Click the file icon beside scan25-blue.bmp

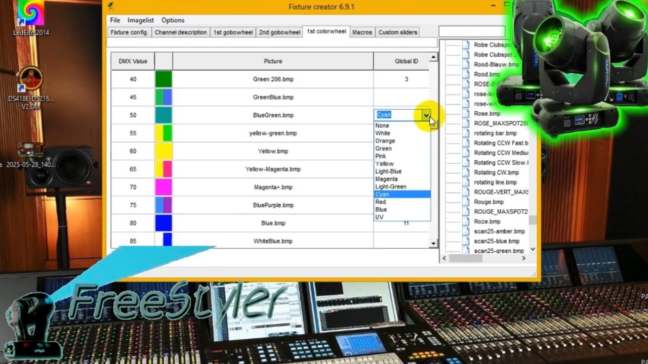466,241
